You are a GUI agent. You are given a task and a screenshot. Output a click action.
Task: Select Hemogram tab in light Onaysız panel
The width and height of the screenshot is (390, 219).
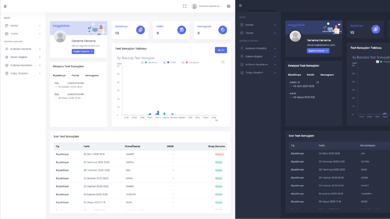click(x=92, y=76)
